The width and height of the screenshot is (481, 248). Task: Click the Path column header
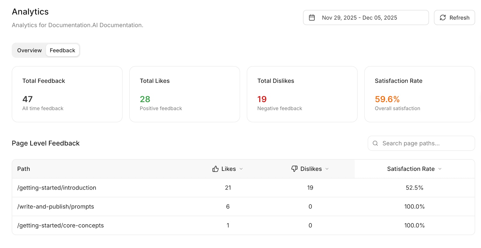(24, 169)
